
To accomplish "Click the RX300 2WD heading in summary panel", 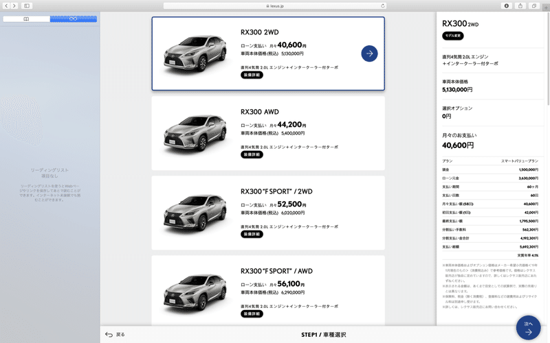I will [460, 24].
